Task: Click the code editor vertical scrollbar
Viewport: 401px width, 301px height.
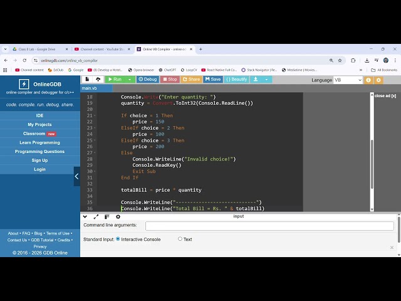Action: click(x=372, y=164)
